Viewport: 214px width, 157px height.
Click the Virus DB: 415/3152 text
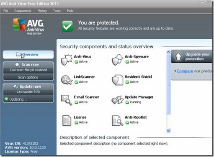pyautogui.click(x=21, y=144)
